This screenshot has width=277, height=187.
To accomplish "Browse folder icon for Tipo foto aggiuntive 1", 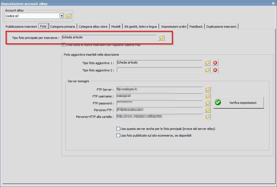I will pos(207,63).
